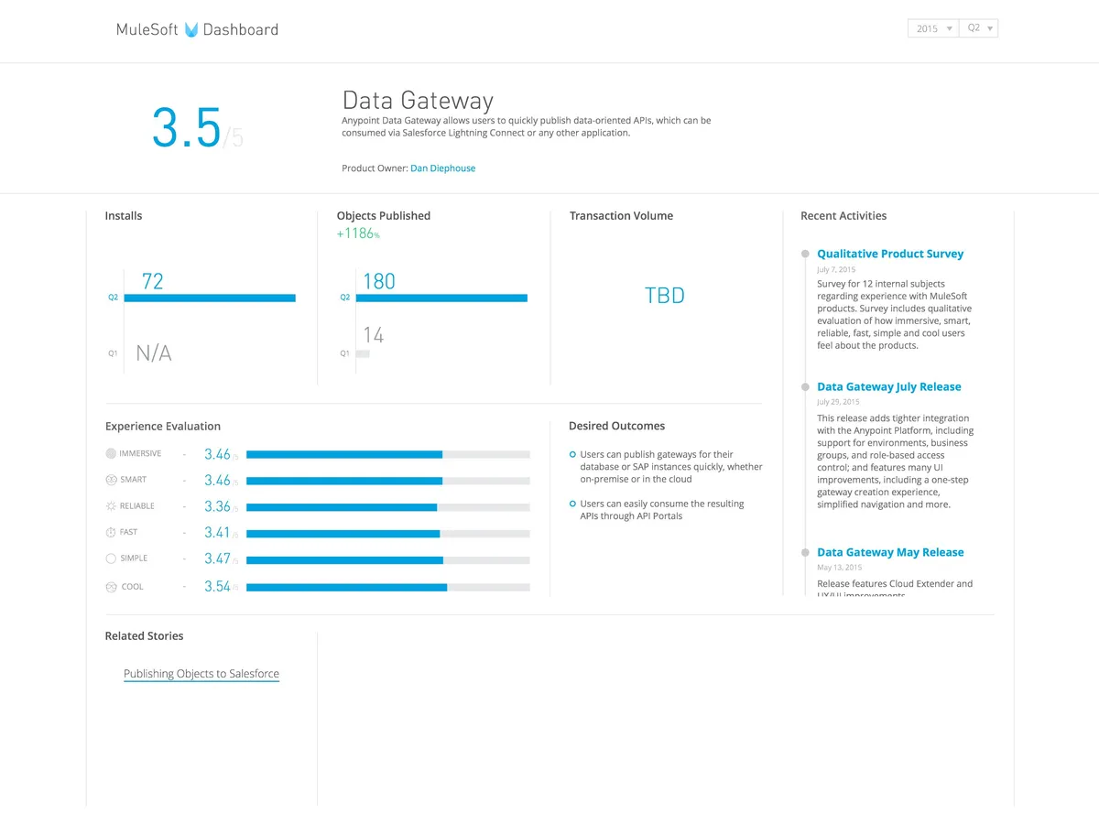This screenshot has width=1099, height=824.
Task: Click the July Release timeline dot
Action: (805, 387)
